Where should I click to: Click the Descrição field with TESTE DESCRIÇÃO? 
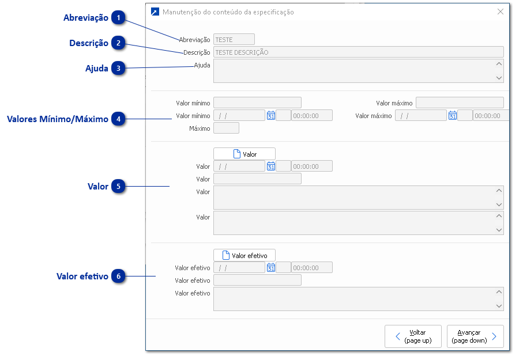(x=358, y=52)
